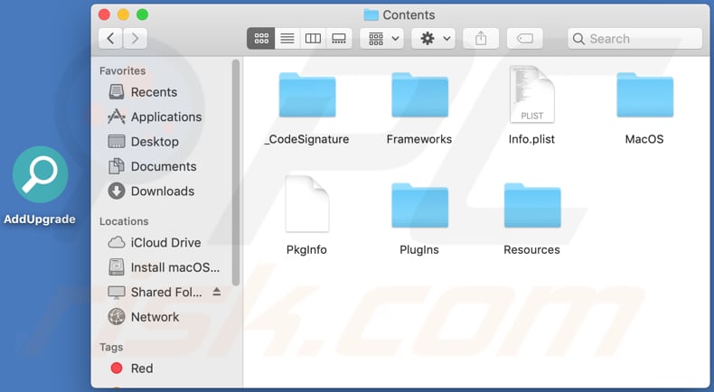Click the AddUpgrade app icon on desktop
Image resolution: width=714 pixels, height=392 pixels.
[x=41, y=174]
